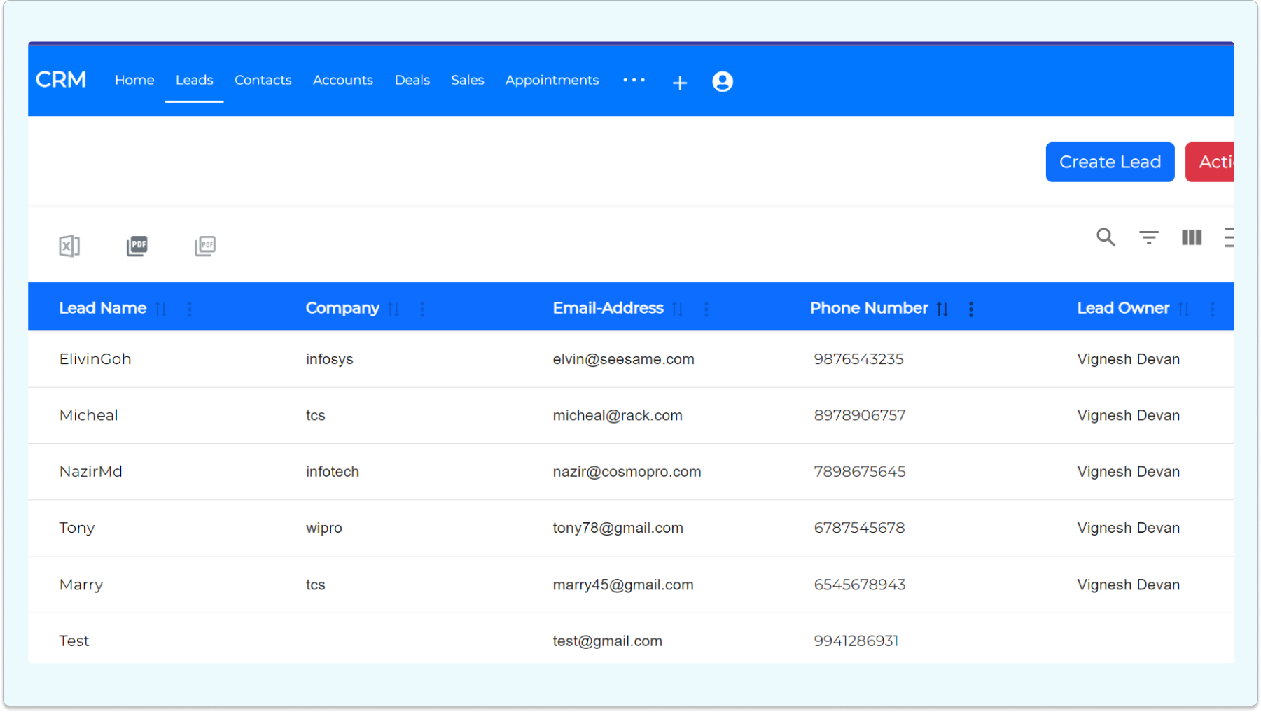Open the filter list icon
Image resolution: width=1261 pixels, height=712 pixels.
[1148, 237]
